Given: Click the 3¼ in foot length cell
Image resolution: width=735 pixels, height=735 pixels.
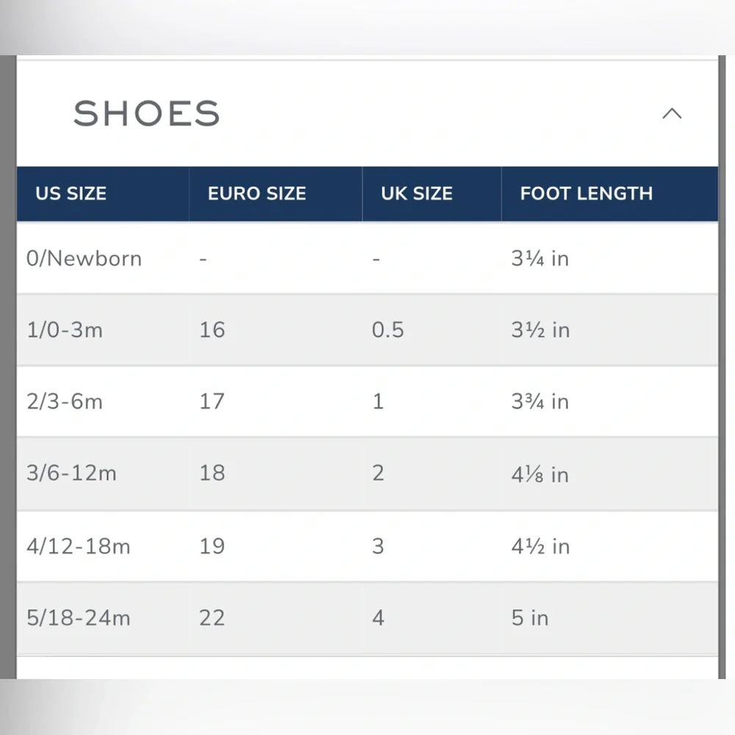Looking at the screenshot, I should [x=540, y=258].
